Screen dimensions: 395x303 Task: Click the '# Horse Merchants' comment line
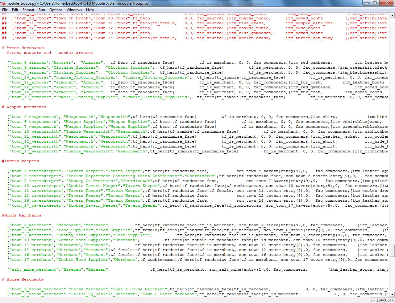pos(23,279)
